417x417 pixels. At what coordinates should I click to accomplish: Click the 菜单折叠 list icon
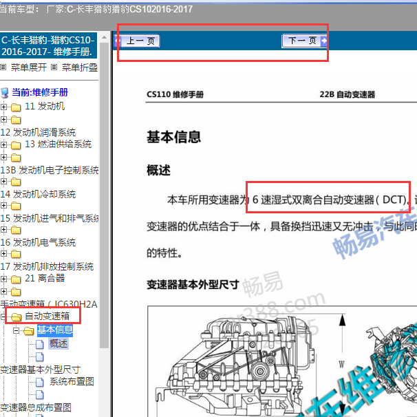pyautogui.click(x=54, y=67)
